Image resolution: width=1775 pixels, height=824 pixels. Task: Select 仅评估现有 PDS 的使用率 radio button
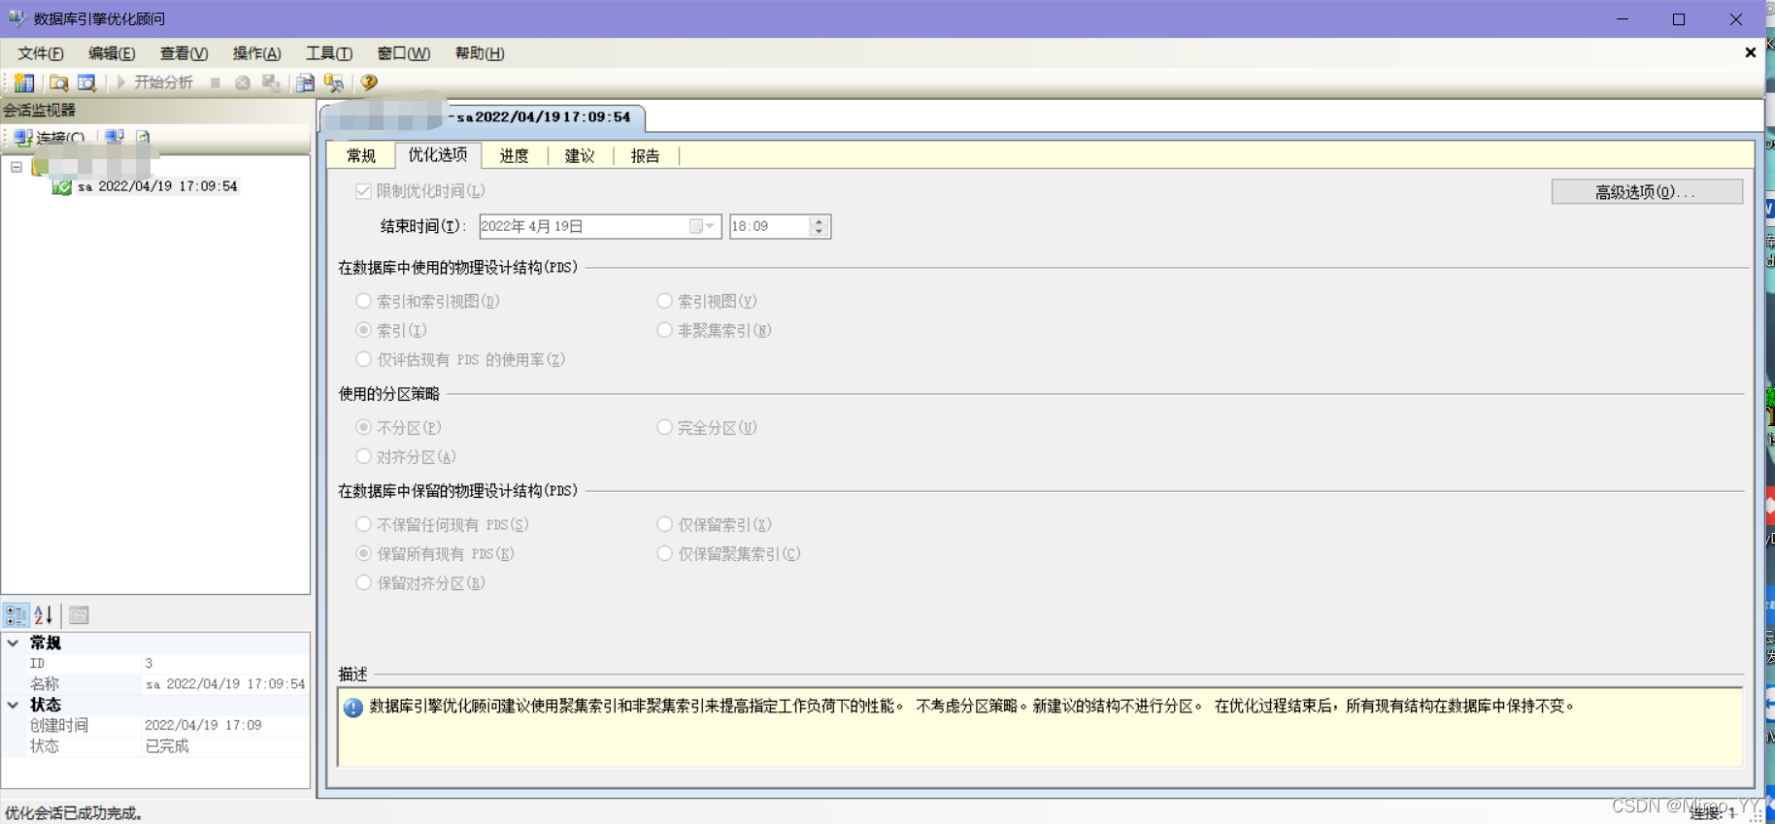[x=363, y=359]
